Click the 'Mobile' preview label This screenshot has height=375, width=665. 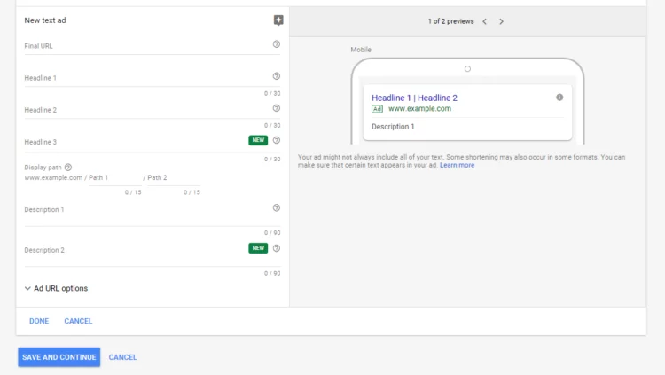[361, 50]
